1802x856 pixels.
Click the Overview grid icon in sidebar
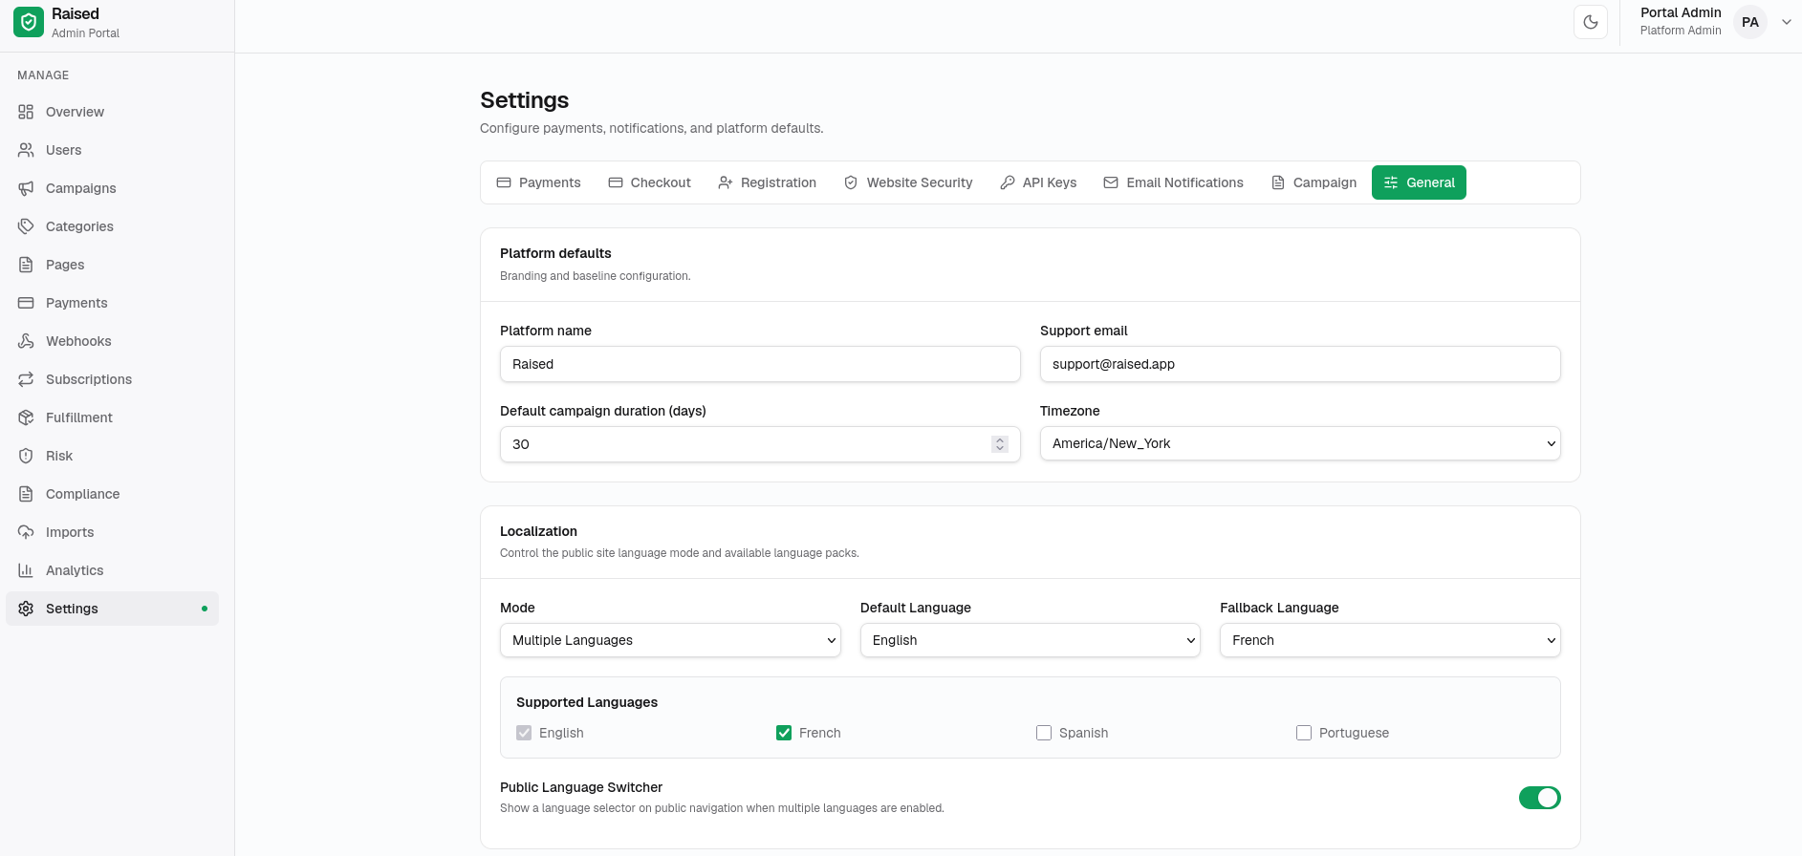[26, 112]
